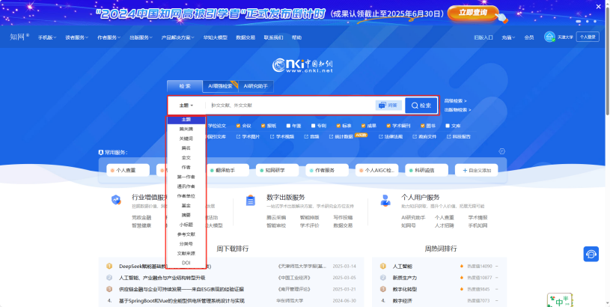The width and height of the screenshot is (610, 307).
Task: Click the 作者服务 service card
Action: coord(327,170)
